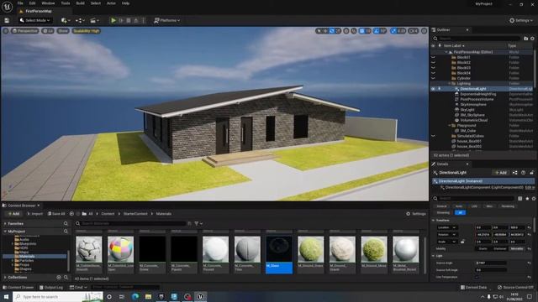Collapse the Lighting folder in Outliner
538x302 pixels.
450,84
